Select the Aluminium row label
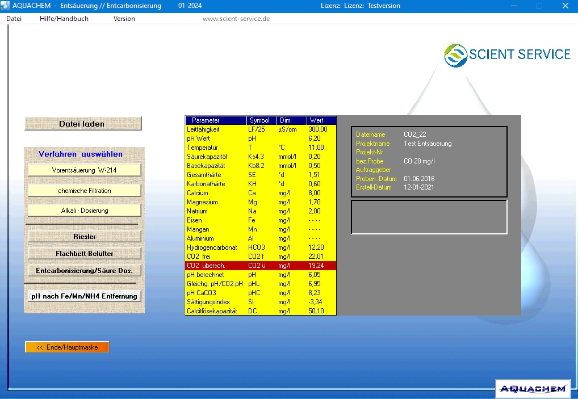The width and height of the screenshot is (578, 399). click(x=200, y=238)
